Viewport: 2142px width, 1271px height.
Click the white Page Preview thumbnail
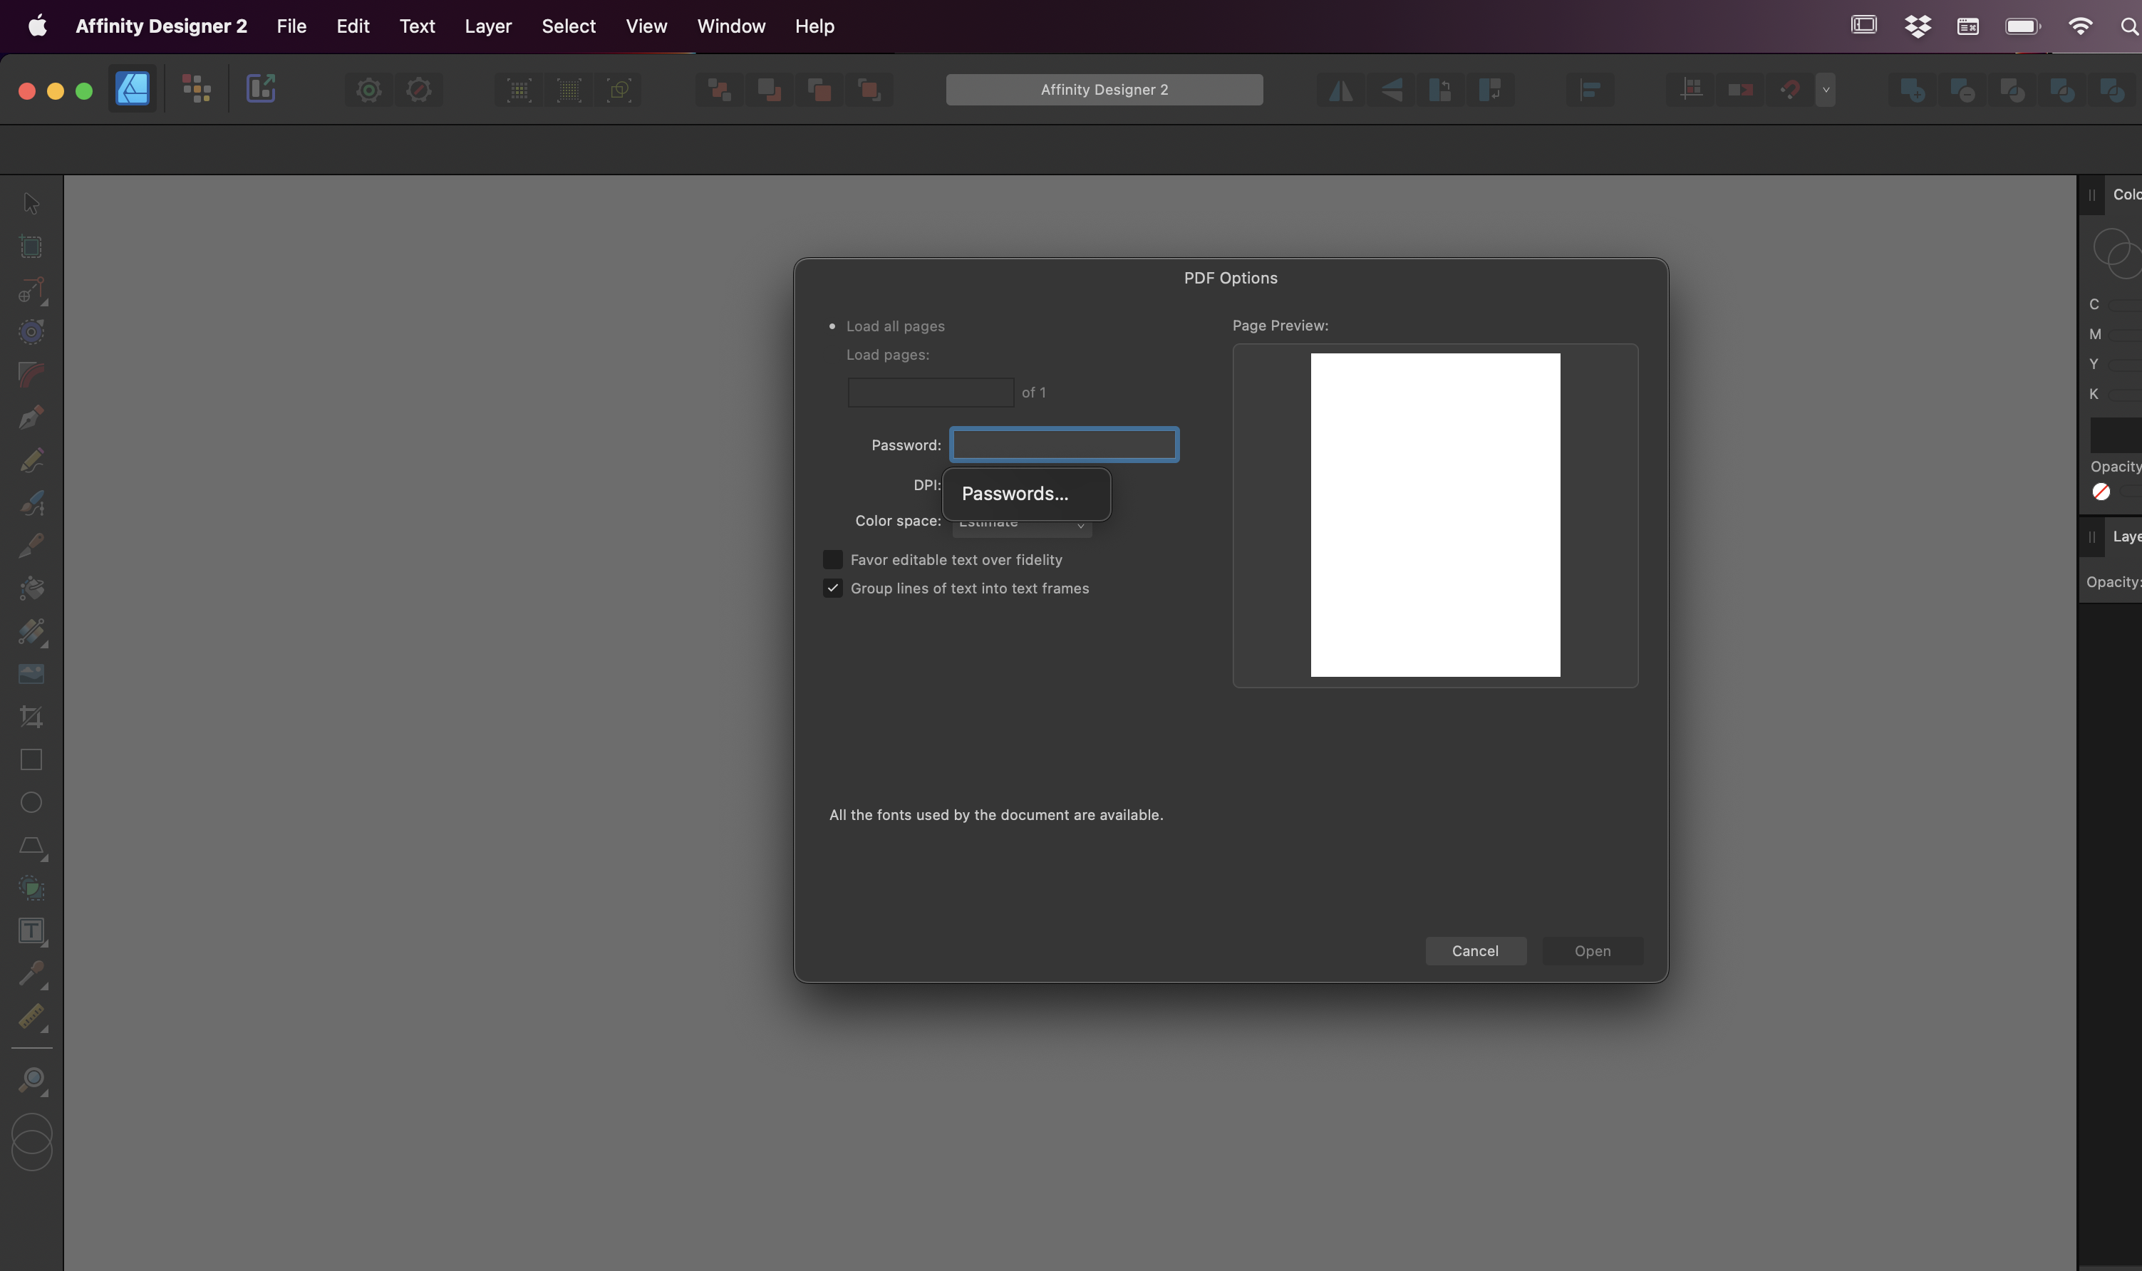tap(1434, 514)
